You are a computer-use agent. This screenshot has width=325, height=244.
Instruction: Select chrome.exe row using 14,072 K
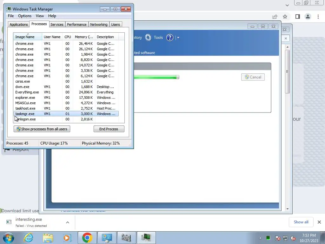66,65
